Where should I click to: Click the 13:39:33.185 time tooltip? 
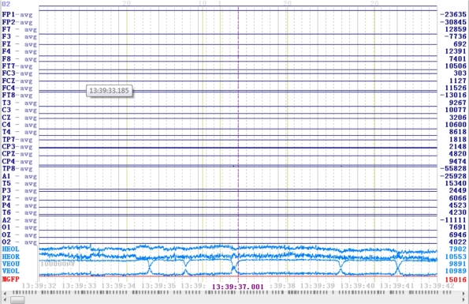110,91
